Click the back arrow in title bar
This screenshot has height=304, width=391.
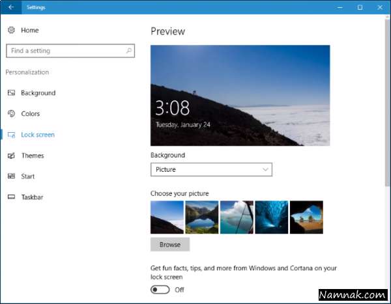[x=11, y=7]
